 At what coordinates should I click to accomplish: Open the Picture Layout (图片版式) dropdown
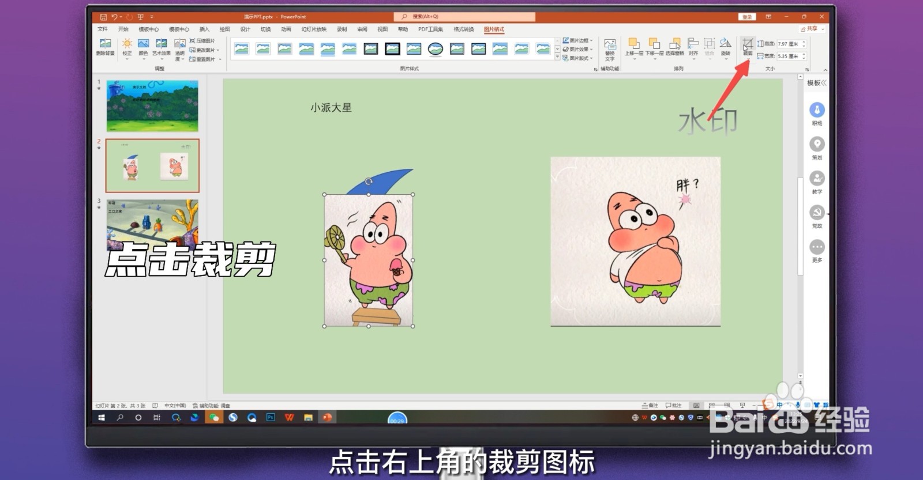pyautogui.click(x=577, y=58)
